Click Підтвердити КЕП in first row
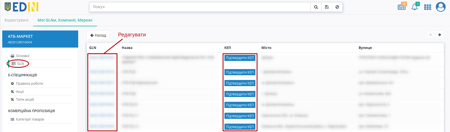This screenshot has height=132, width=450. 240,58
